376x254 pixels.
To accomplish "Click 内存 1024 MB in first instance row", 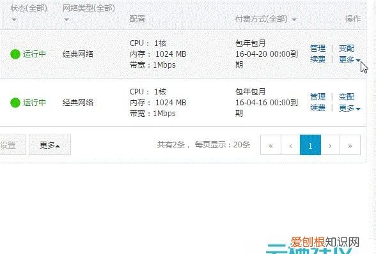I will click(x=158, y=54).
